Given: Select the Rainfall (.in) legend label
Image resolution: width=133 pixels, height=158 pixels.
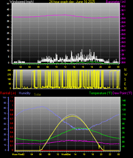Looking at the screenshot, I should coord(8,93).
